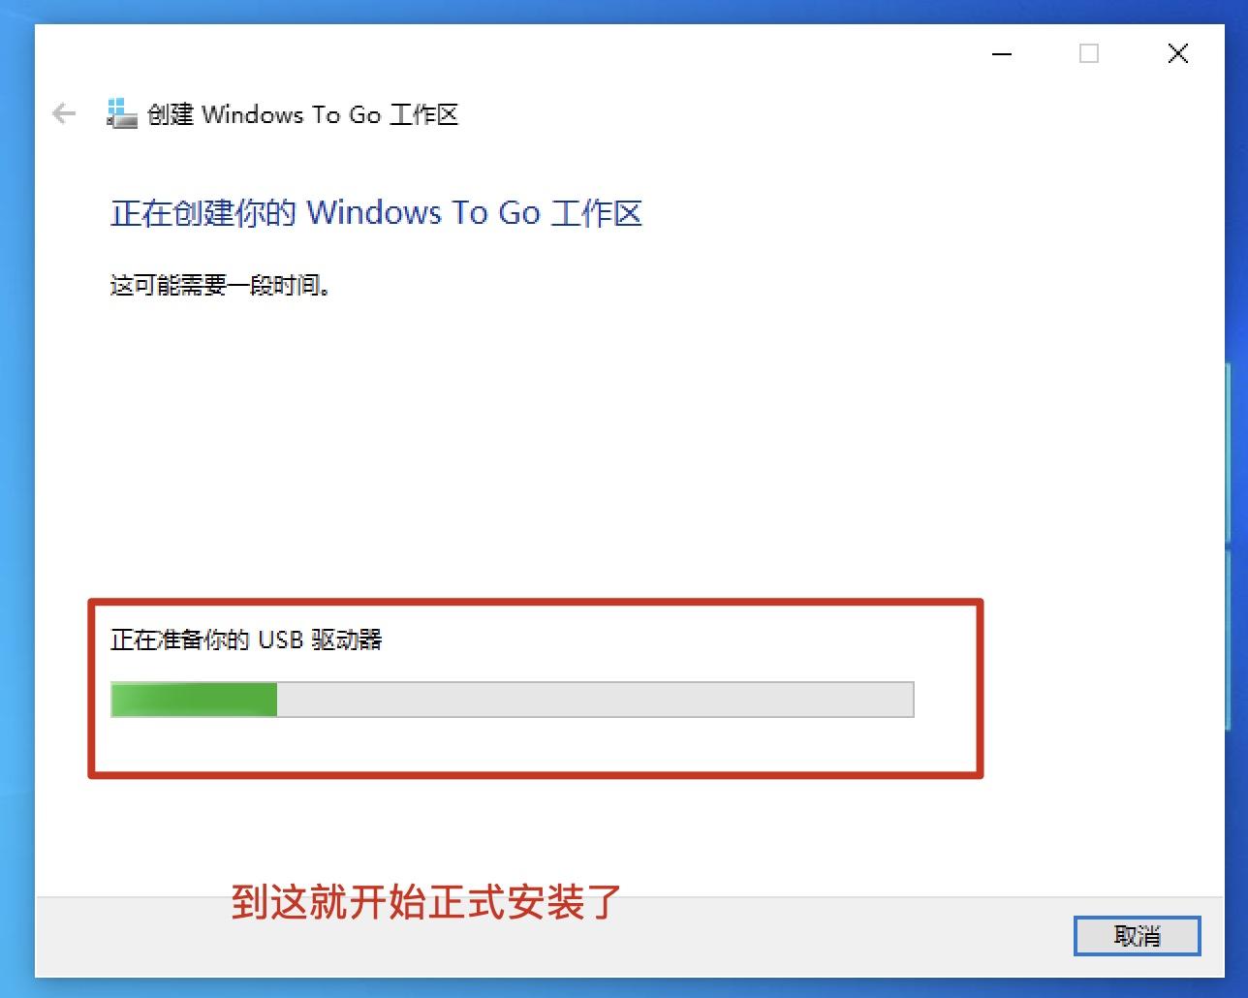
Task: Click the red rectangle border around the progress area
Action: (536, 602)
